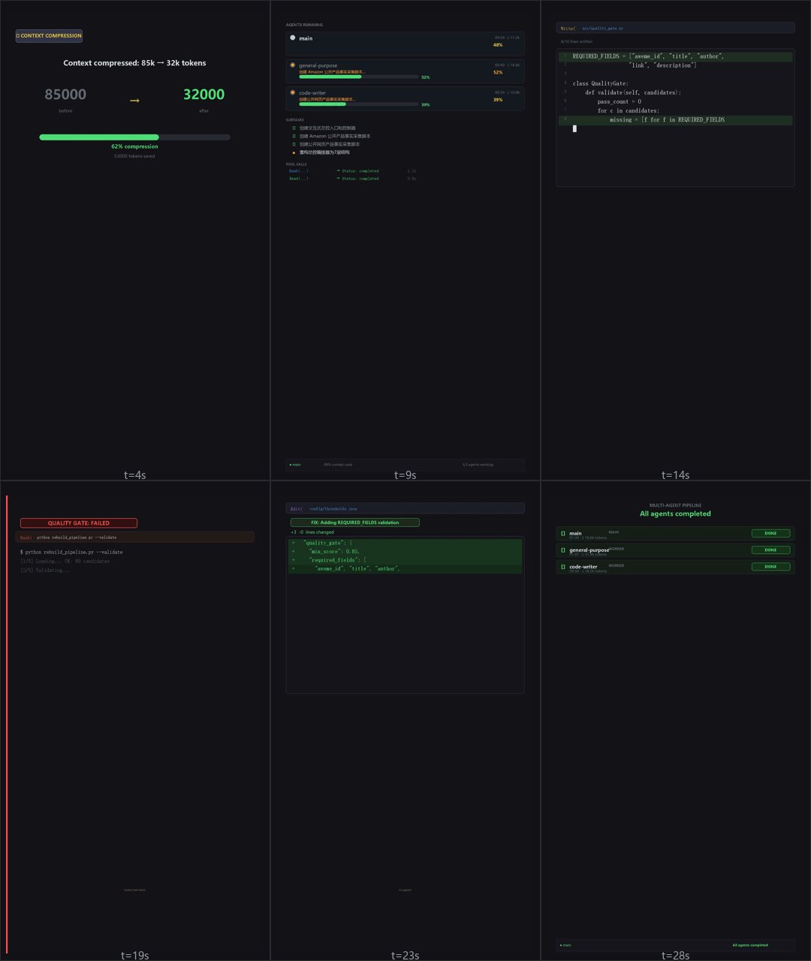Click the '69% context used' status text
This screenshot has height=961, width=811.
338,465
